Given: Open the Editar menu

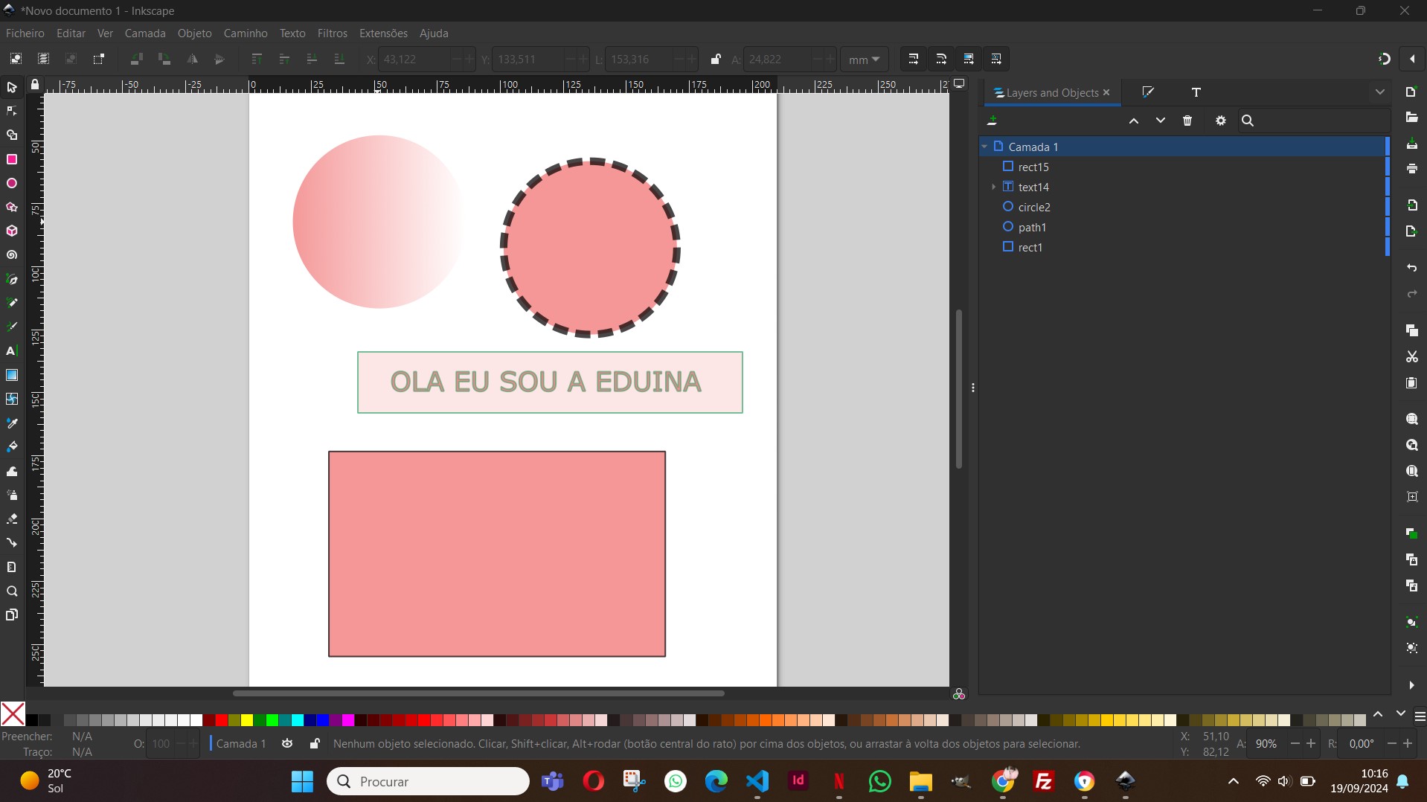Looking at the screenshot, I should coord(71,33).
